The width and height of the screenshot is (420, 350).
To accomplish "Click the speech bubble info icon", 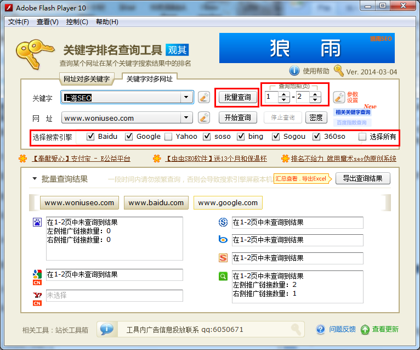I will (106, 329).
